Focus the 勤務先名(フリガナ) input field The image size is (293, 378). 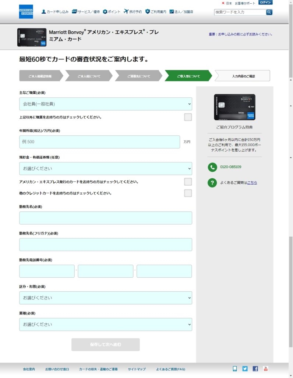pos(106,244)
